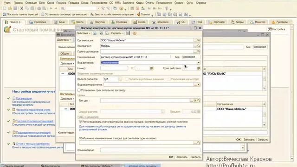Switch to Склад tab
This screenshot has height=167, width=297.
click(x=140, y=22)
